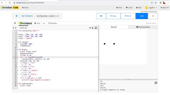Click the line with print("A kigyo megette az almat")
The image size is (170, 95).
coord(36,80)
